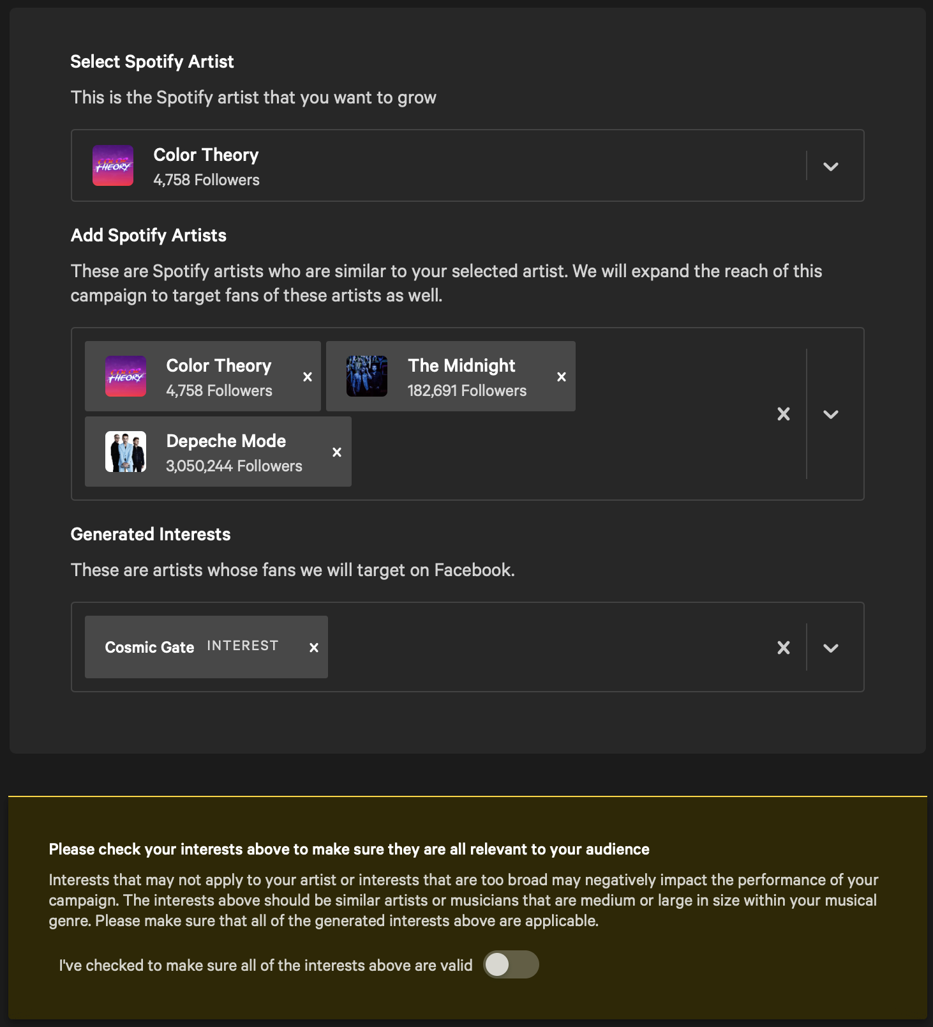Toggle the interests checked confirmation switch
The height and width of the screenshot is (1027, 933).
coord(511,964)
